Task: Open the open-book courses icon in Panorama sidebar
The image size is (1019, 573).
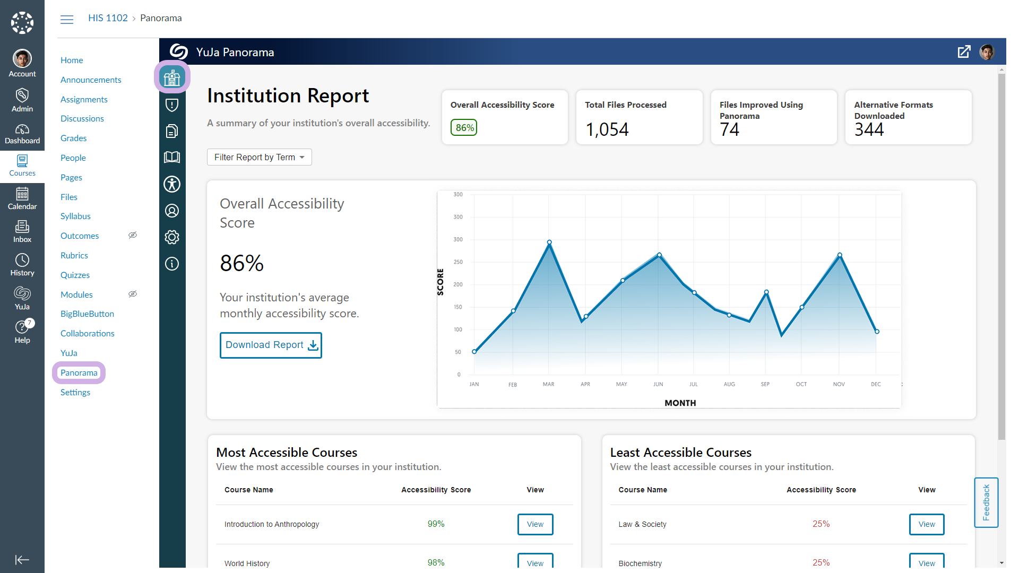Action: [172, 157]
